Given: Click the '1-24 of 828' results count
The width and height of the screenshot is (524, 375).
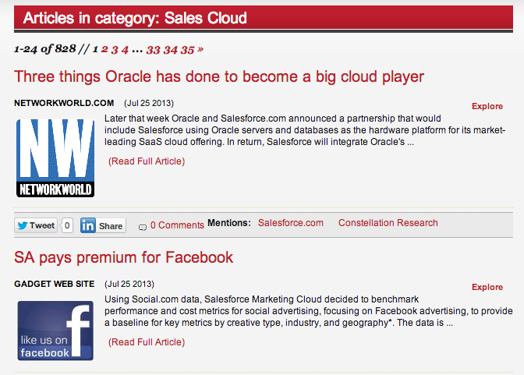Looking at the screenshot, I should click(x=44, y=49).
